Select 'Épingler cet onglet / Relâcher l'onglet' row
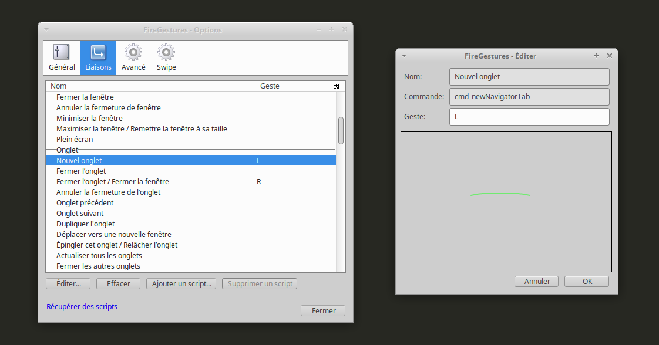 tap(191, 245)
